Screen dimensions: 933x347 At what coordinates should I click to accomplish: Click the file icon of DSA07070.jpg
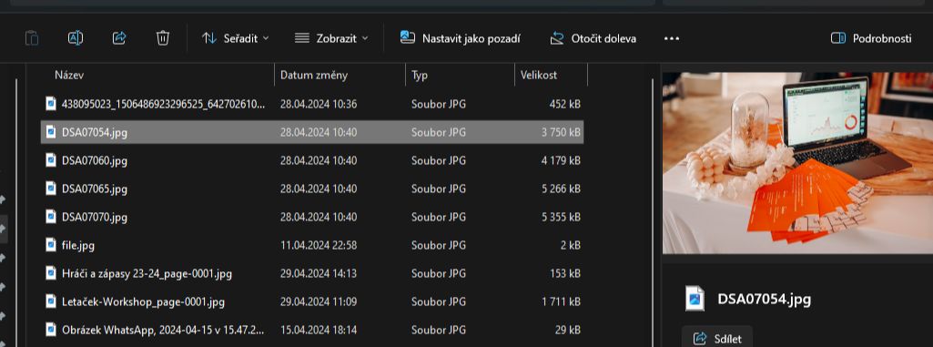click(51, 217)
